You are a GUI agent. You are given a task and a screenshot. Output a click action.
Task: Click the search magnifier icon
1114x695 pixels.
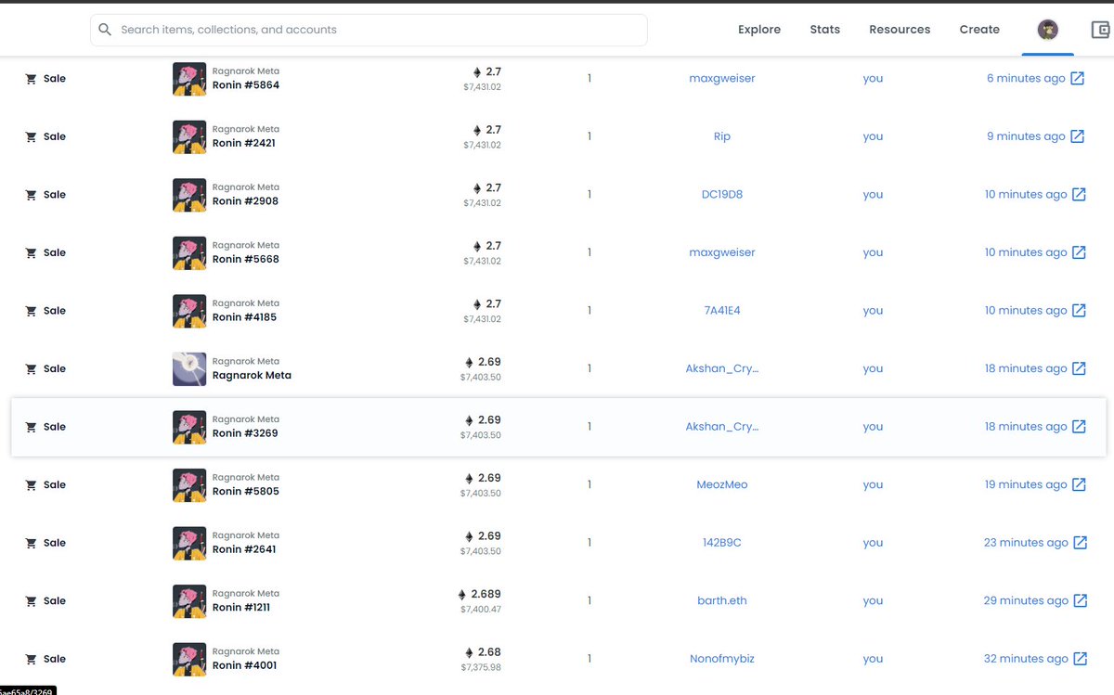105,30
